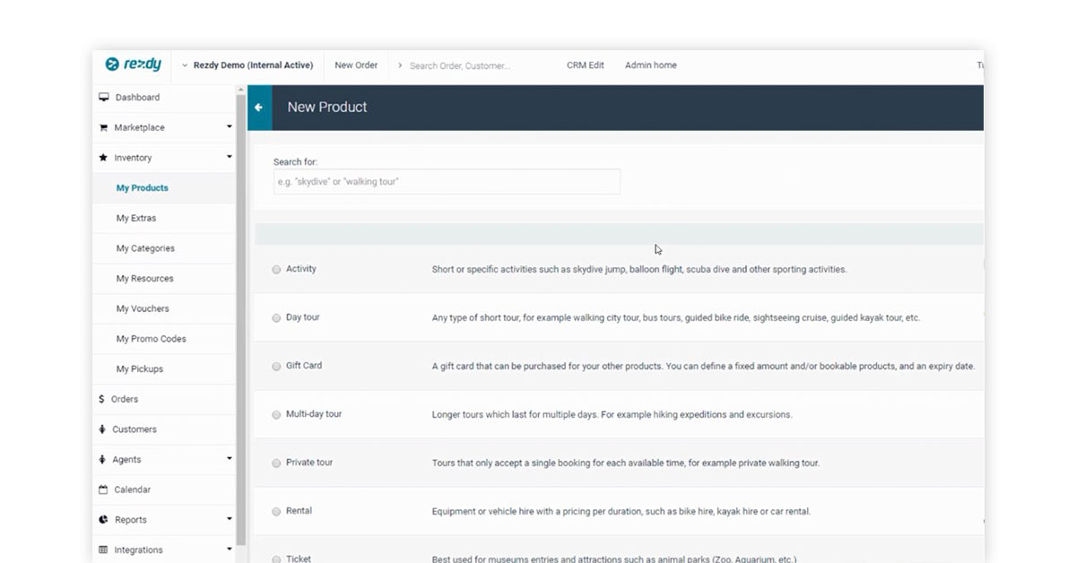Viewport: 1076px width, 563px height.
Task: Select the Multi-day tour option
Action: 276,414
